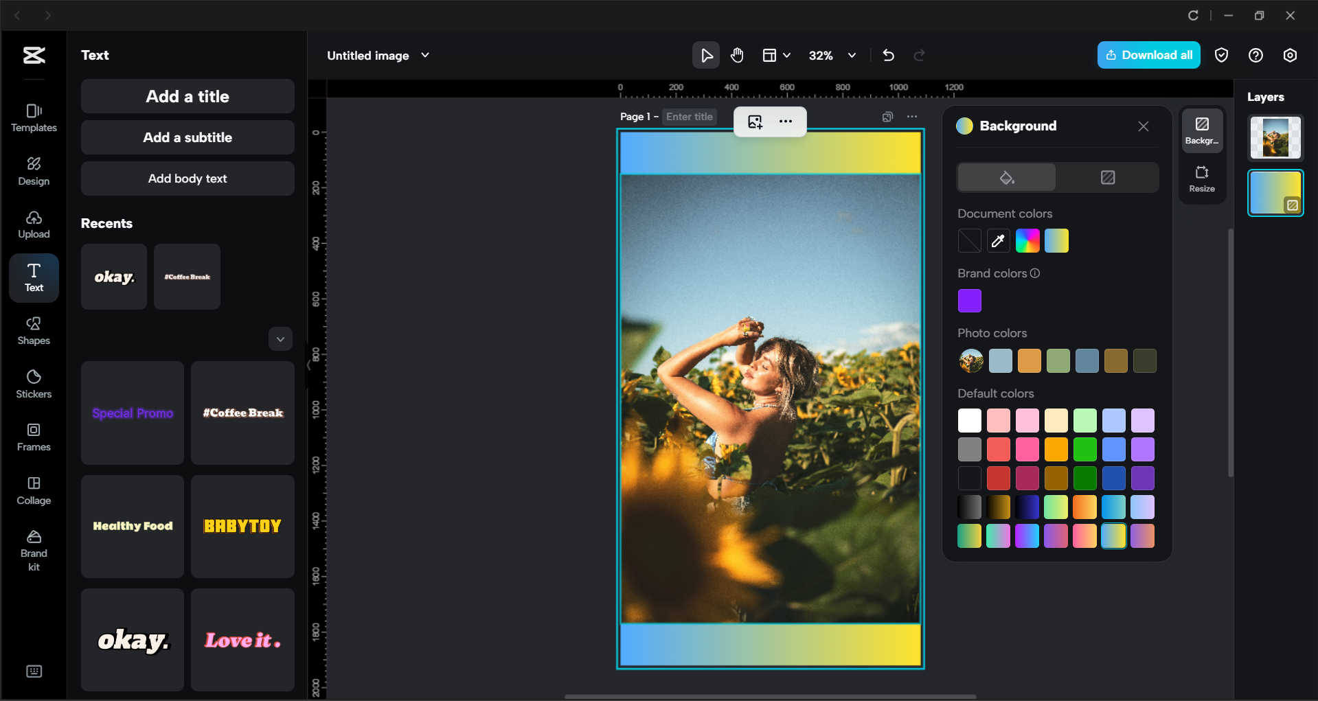Expand the Untitled image title dropdown
The width and height of the screenshot is (1318, 701).
click(425, 55)
